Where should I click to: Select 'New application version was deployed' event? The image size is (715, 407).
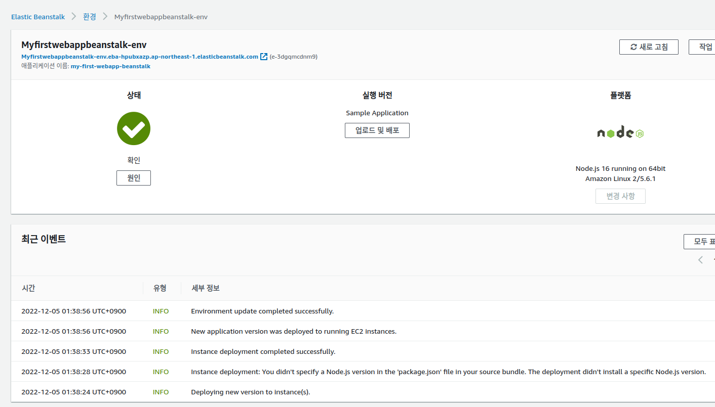coord(294,331)
